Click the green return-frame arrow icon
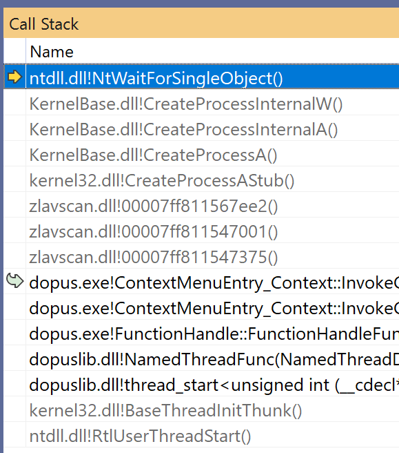Image resolution: width=399 pixels, height=453 pixels. (14, 280)
